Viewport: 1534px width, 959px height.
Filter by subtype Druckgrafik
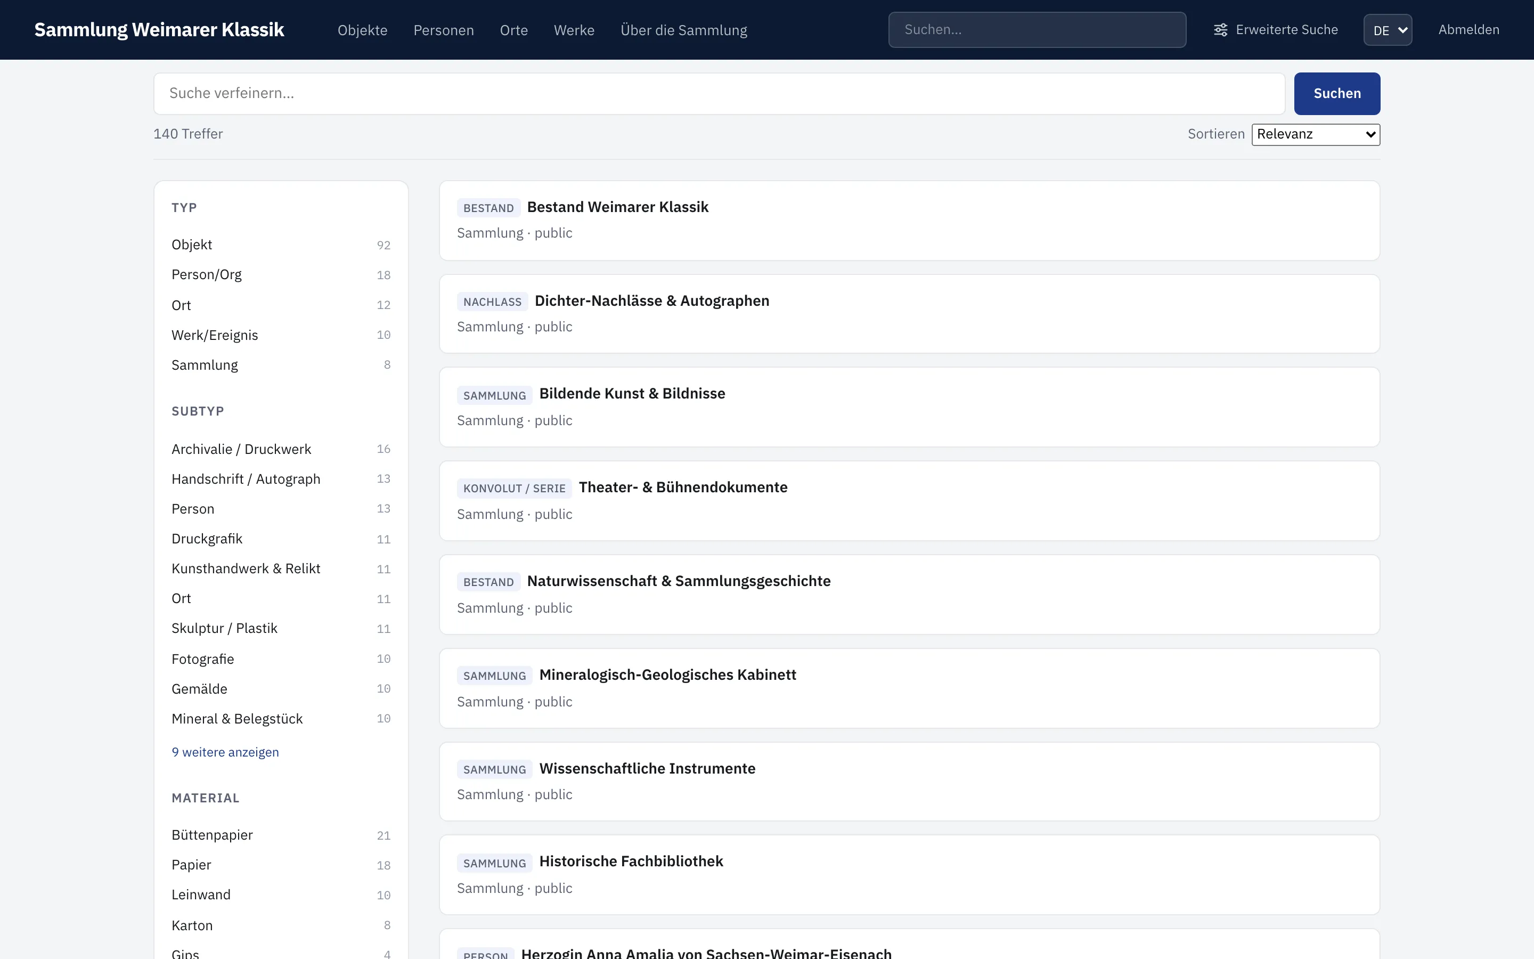(x=281, y=539)
